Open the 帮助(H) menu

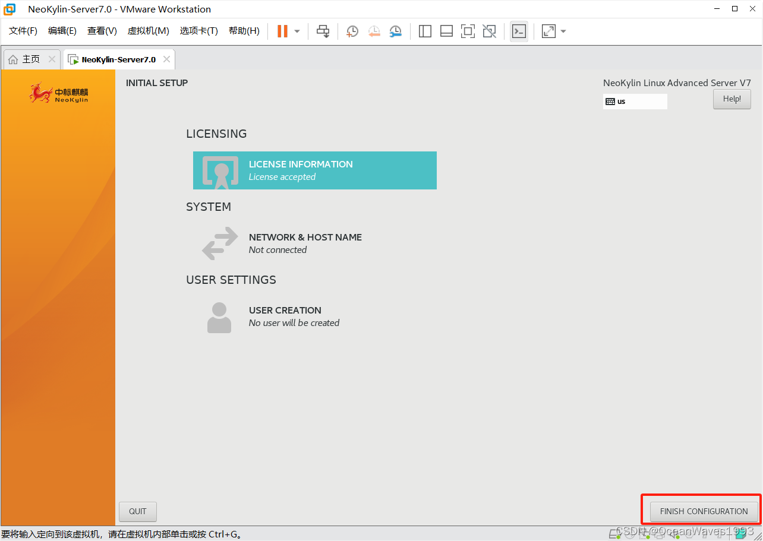pyautogui.click(x=244, y=31)
